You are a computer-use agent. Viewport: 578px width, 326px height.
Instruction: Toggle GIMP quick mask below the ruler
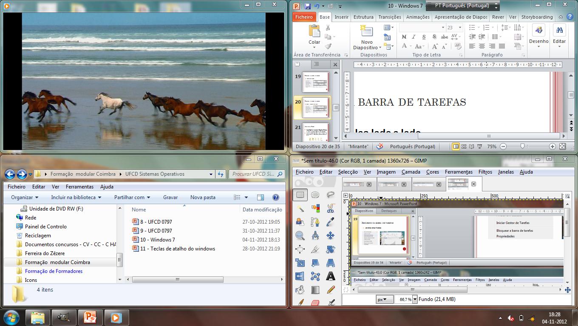[x=346, y=290]
